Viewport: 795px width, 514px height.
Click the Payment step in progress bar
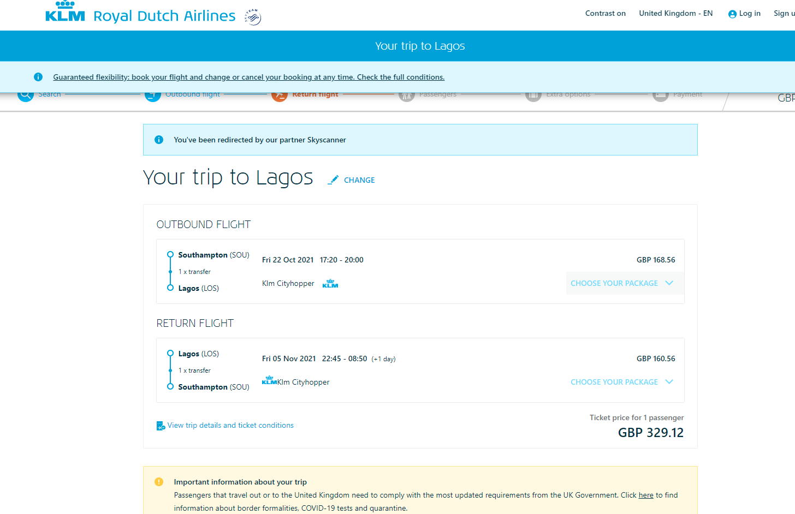pyautogui.click(x=687, y=95)
